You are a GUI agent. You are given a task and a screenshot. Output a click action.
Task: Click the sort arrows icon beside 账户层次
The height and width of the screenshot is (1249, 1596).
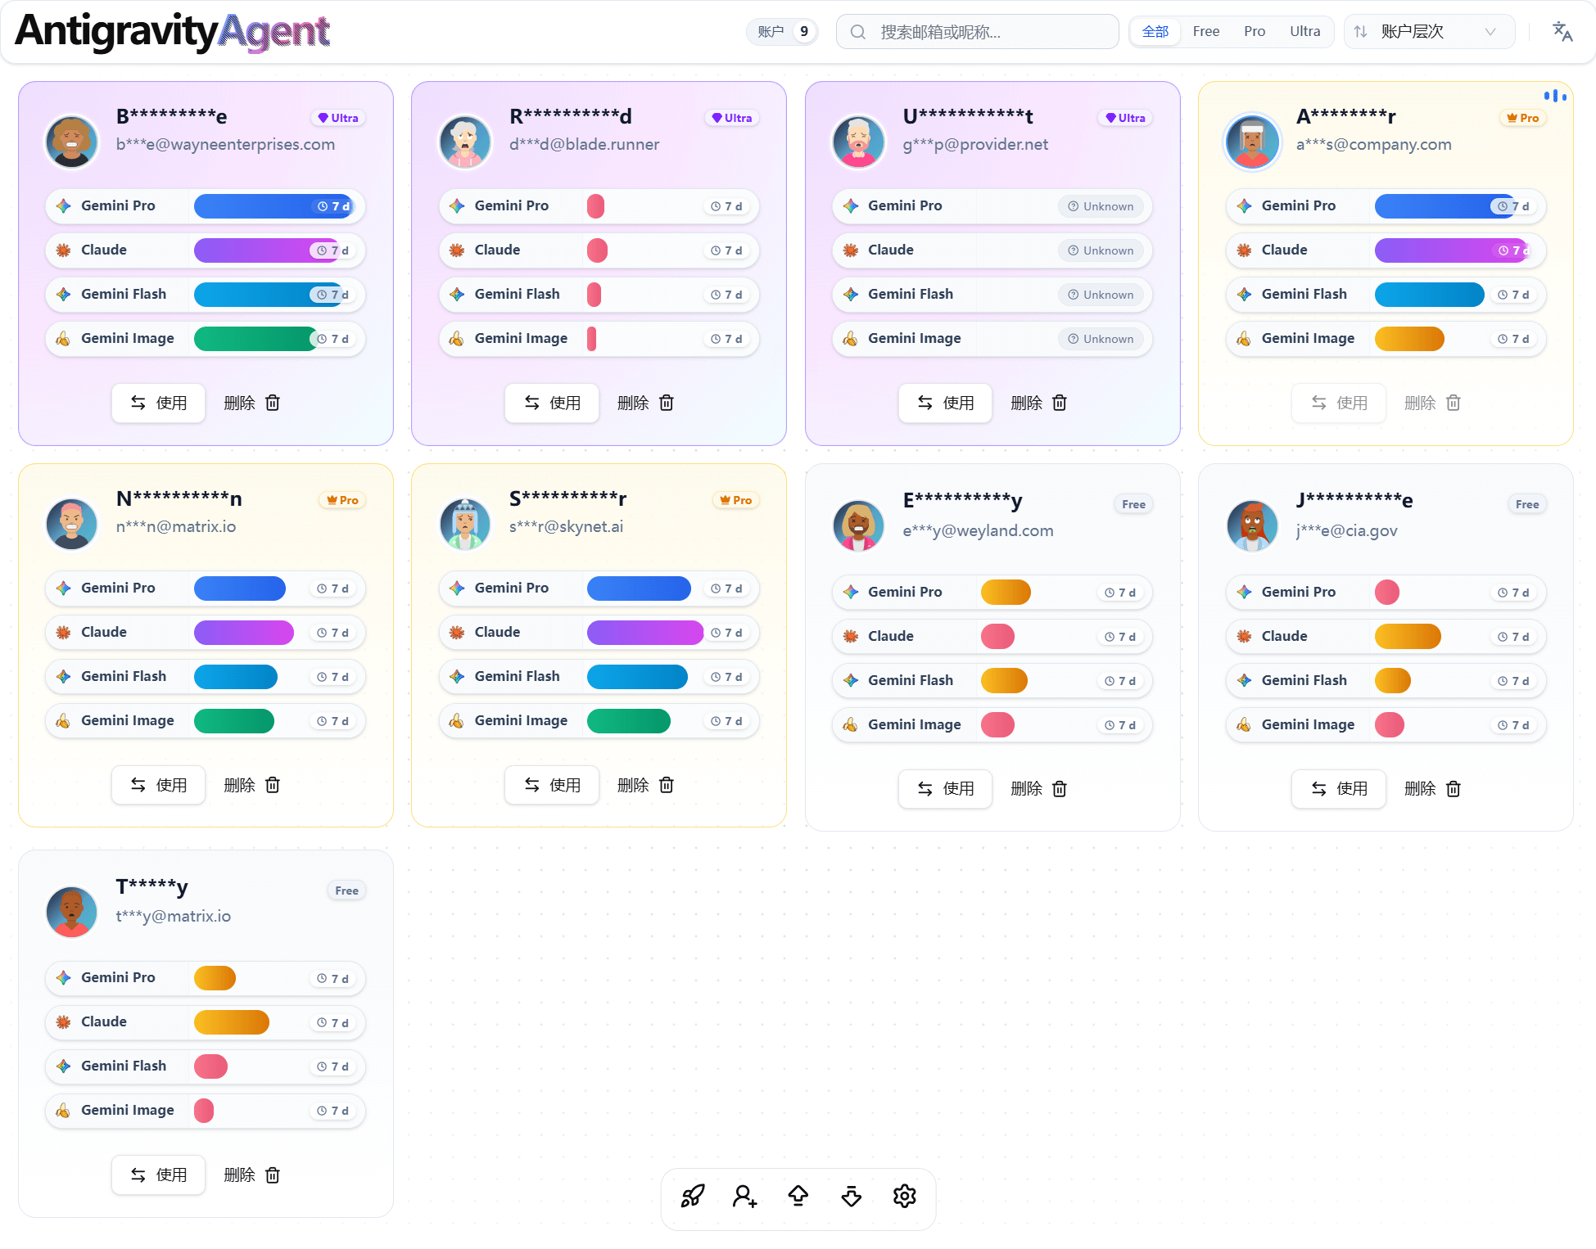(x=1360, y=32)
